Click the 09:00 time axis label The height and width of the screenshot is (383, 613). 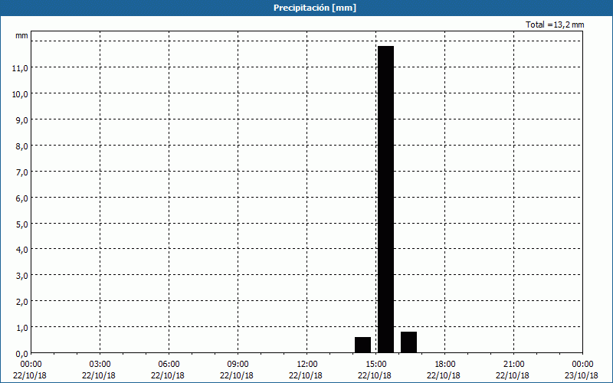point(238,365)
